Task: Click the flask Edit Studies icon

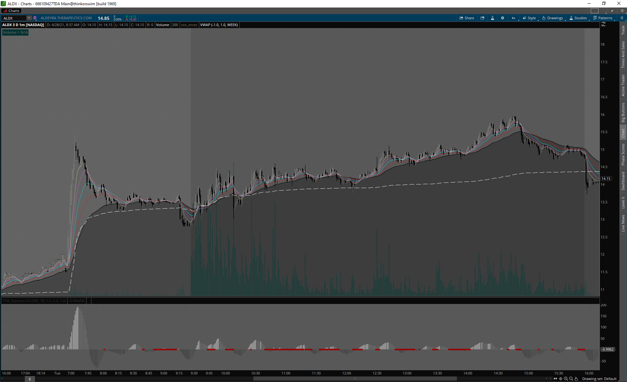Action: 492,18
